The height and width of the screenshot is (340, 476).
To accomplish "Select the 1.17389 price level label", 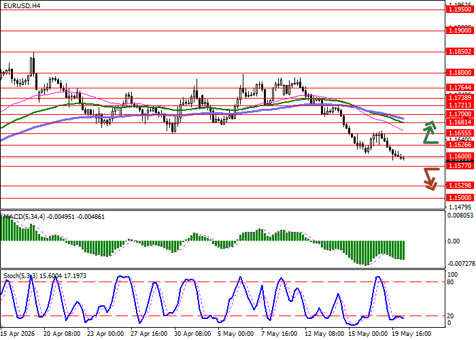I will click(x=460, y=98).
